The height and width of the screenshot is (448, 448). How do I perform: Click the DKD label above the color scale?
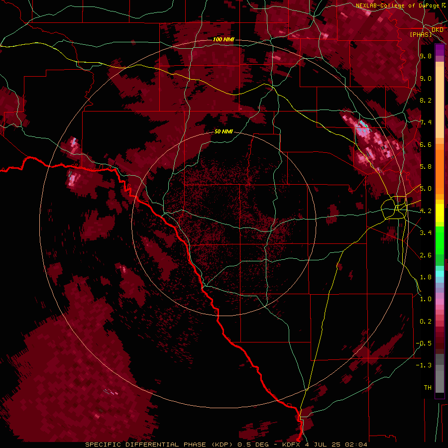pos(437,29)
